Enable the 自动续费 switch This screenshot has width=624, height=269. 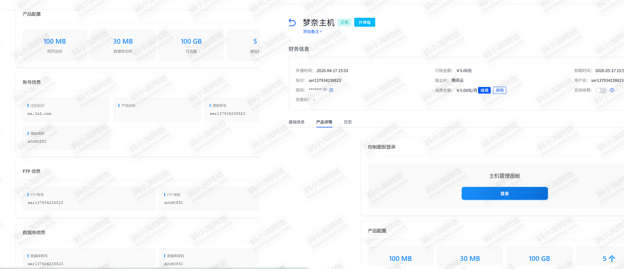tap(601, 90)
